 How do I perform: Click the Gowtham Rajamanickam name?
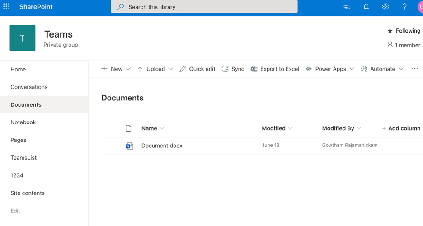pos(350,145)
